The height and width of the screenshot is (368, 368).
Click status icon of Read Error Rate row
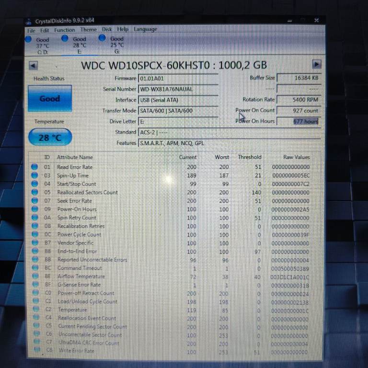tap(34, 167)
